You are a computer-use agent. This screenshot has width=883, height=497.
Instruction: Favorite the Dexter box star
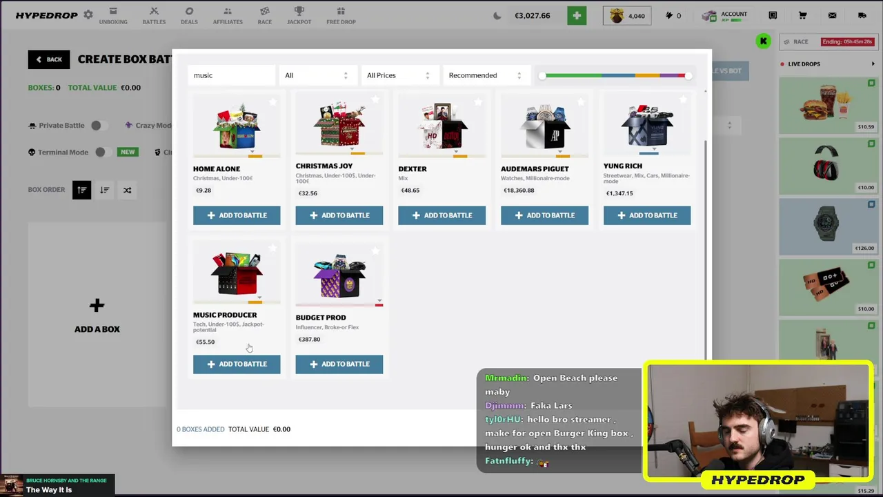(x=478, y=101)
